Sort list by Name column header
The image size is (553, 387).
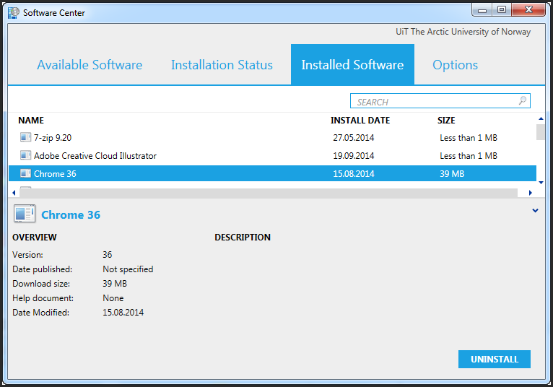click(x=31, y=121)
